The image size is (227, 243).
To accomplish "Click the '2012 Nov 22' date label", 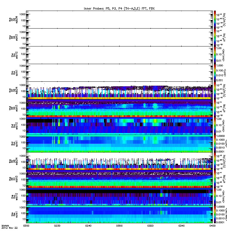I will [9, 228].
